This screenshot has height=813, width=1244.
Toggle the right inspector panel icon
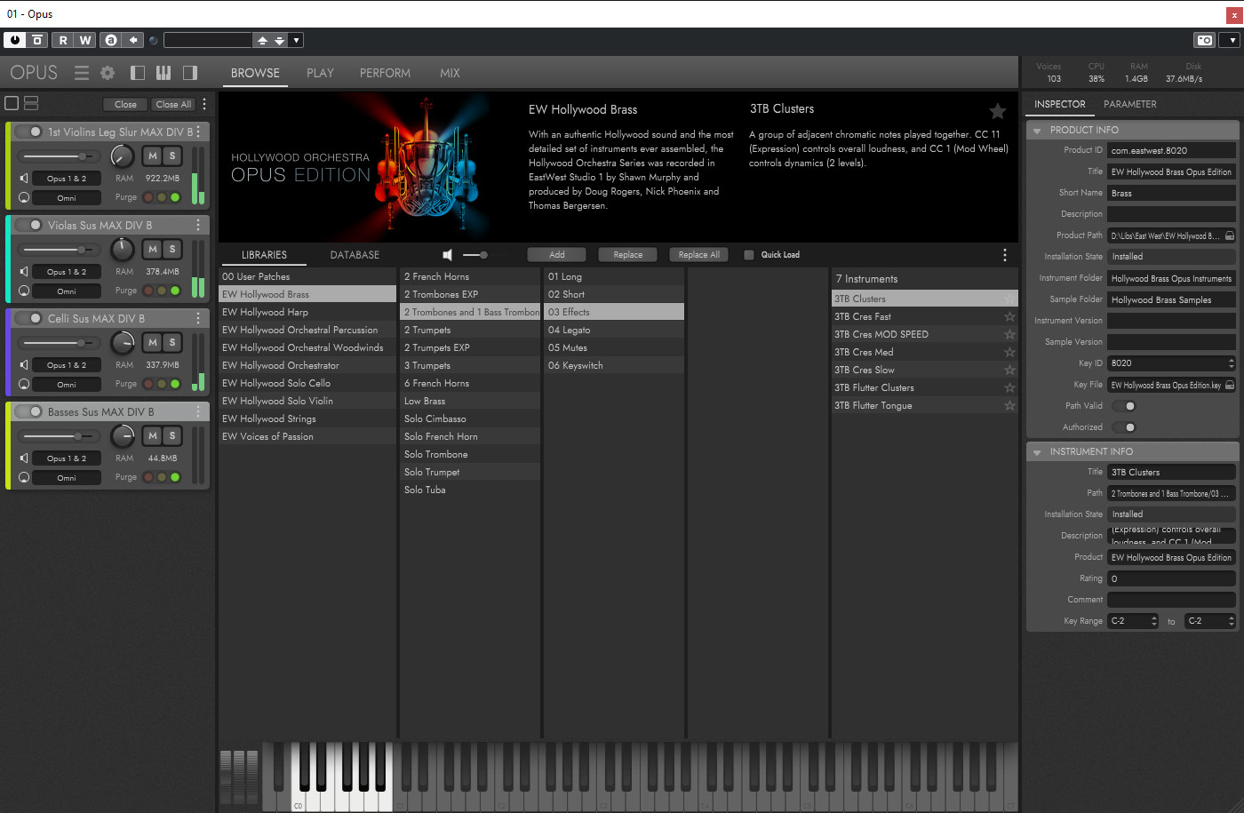point(189,73)
